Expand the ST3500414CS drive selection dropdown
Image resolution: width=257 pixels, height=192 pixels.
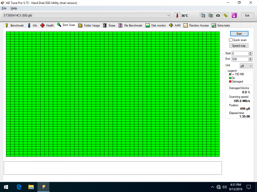[87, 15]
